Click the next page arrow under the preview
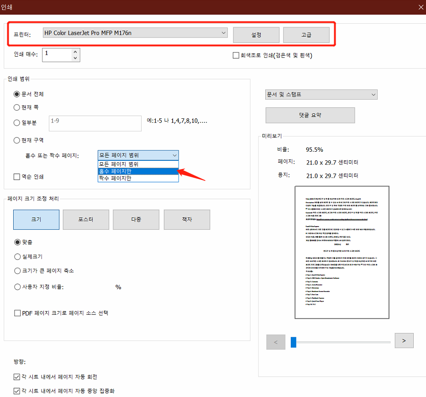The width and height of the screenshot is (426, 397). pos(404,340)
